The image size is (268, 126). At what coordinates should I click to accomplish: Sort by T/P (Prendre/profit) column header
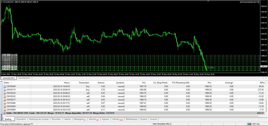click(x=179, y=83)
